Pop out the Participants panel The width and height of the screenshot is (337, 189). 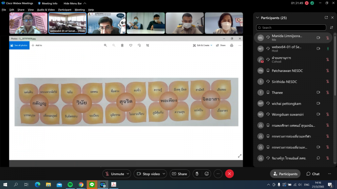click(326, 18)
